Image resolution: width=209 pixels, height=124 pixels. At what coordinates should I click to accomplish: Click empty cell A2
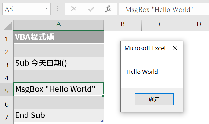(x=59, y=50)
